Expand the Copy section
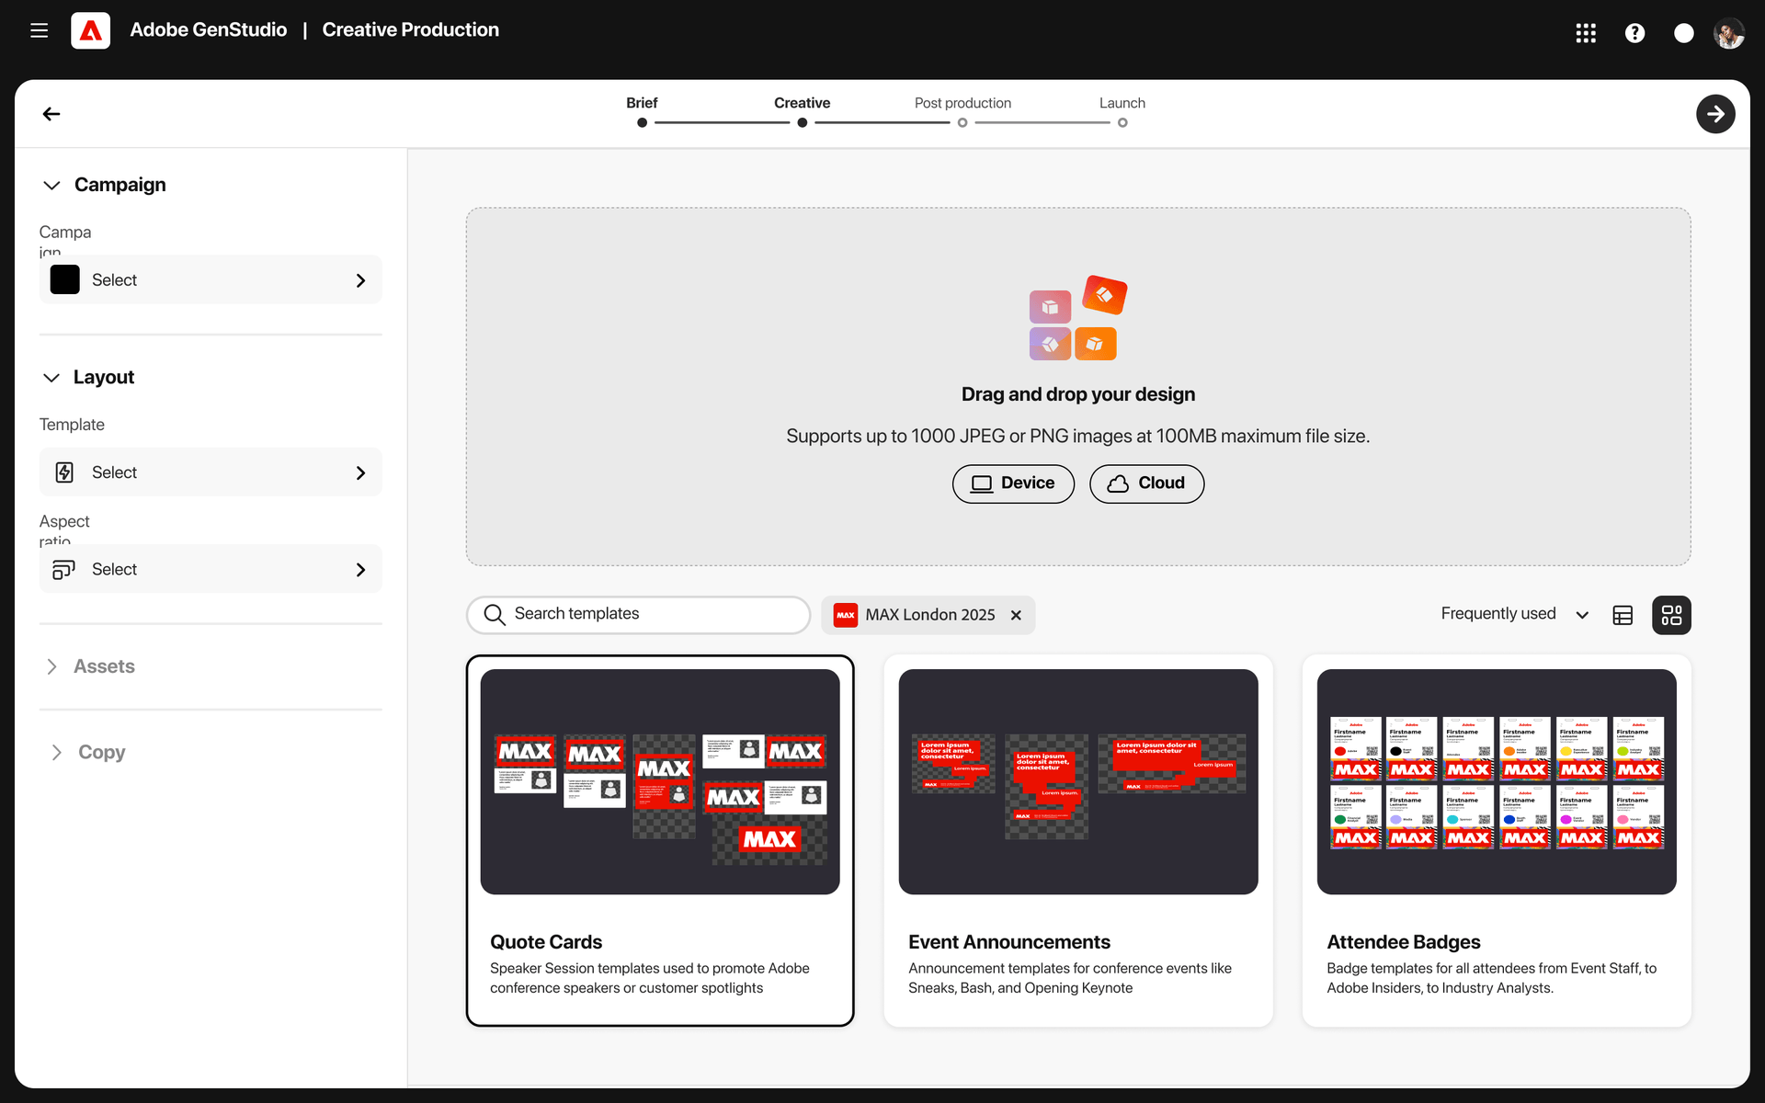1765x1103 pixels. pyautogui.click(x=56, y=753)
